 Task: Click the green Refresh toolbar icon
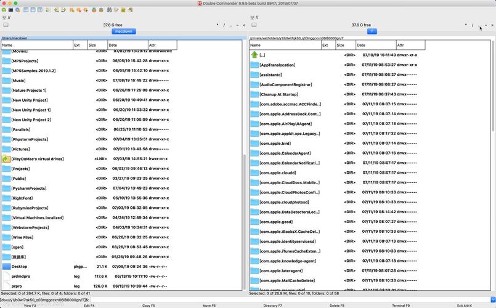point(4,10)
